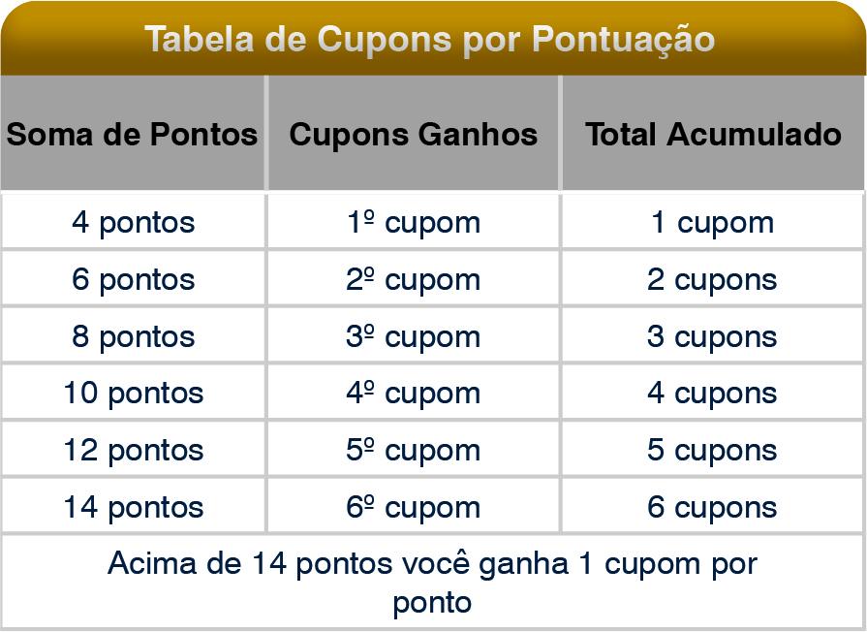Click the Acima de 14 pontos footer note
Image resolution: width=867 pixels, height=632 pixels.
click(x=432, y=583)
